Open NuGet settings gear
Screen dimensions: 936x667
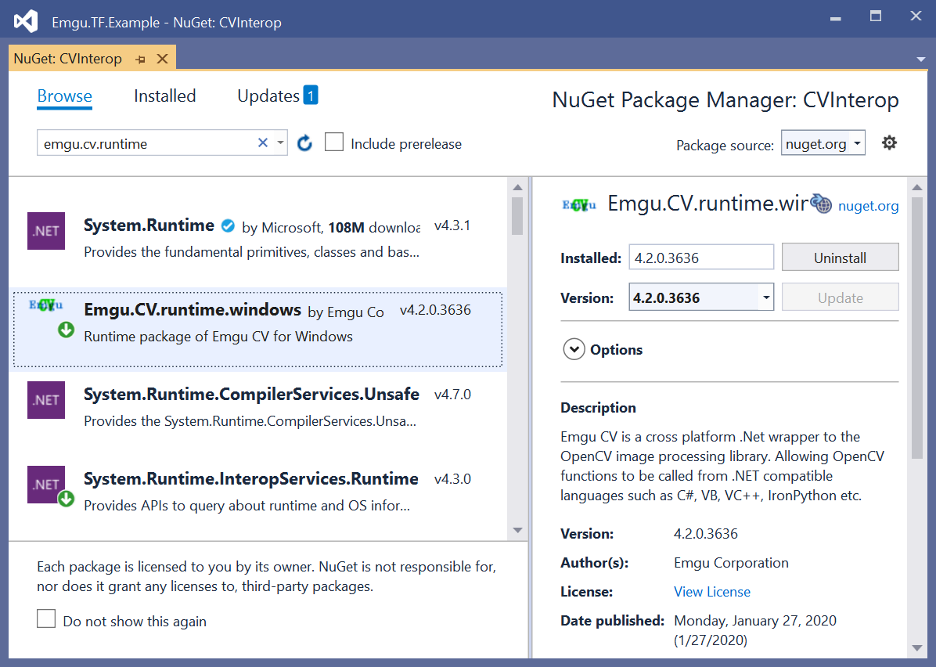pos(890,142)
